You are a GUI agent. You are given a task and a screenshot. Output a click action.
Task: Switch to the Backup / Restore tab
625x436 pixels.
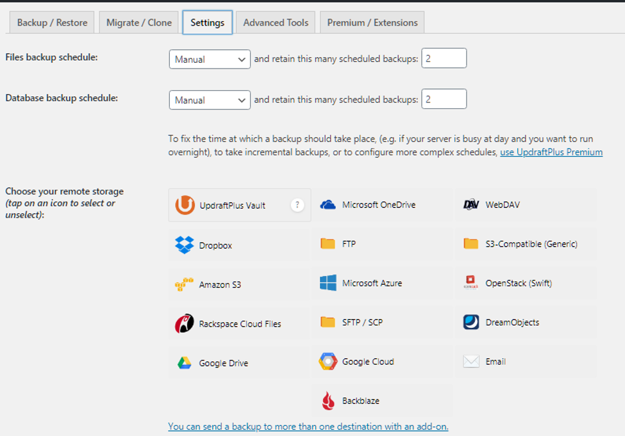[x=52, y=22]
